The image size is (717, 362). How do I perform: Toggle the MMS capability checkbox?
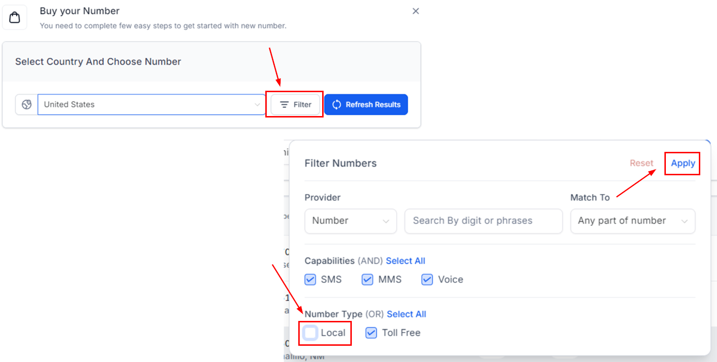click(367, 280)
